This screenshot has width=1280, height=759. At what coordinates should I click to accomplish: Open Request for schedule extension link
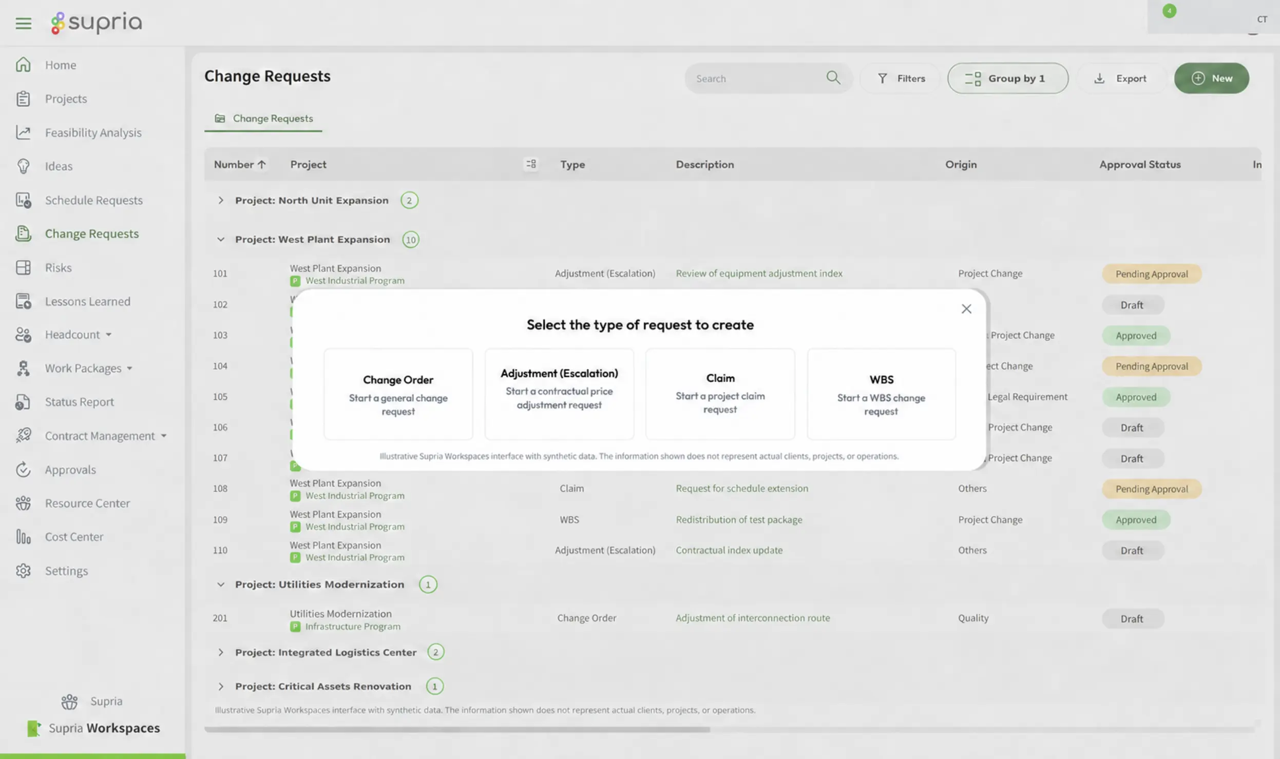point(741,489)
